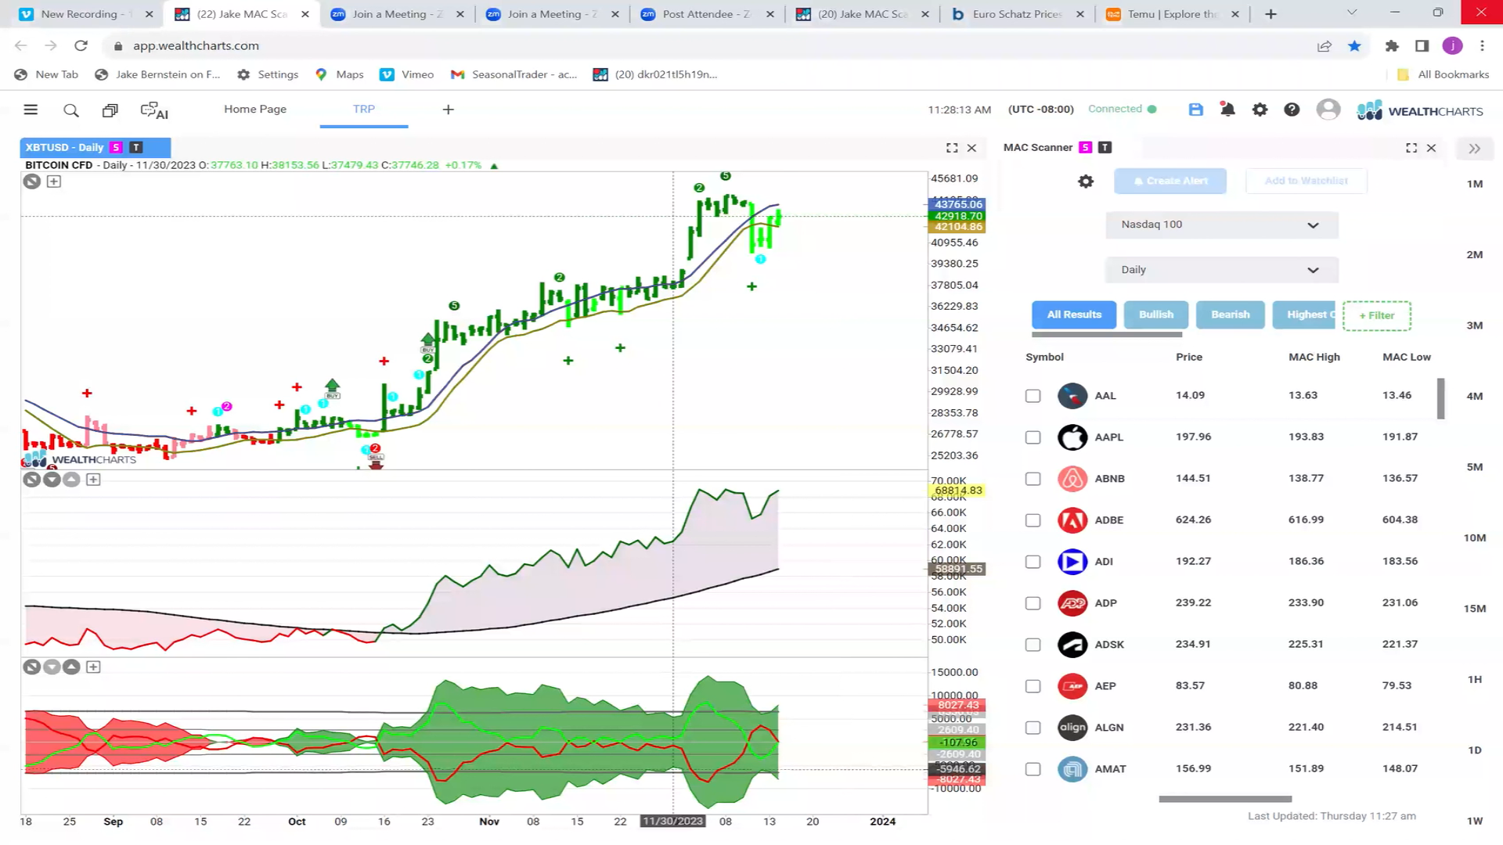Switch to Temu browser tab

(1172, 14)
